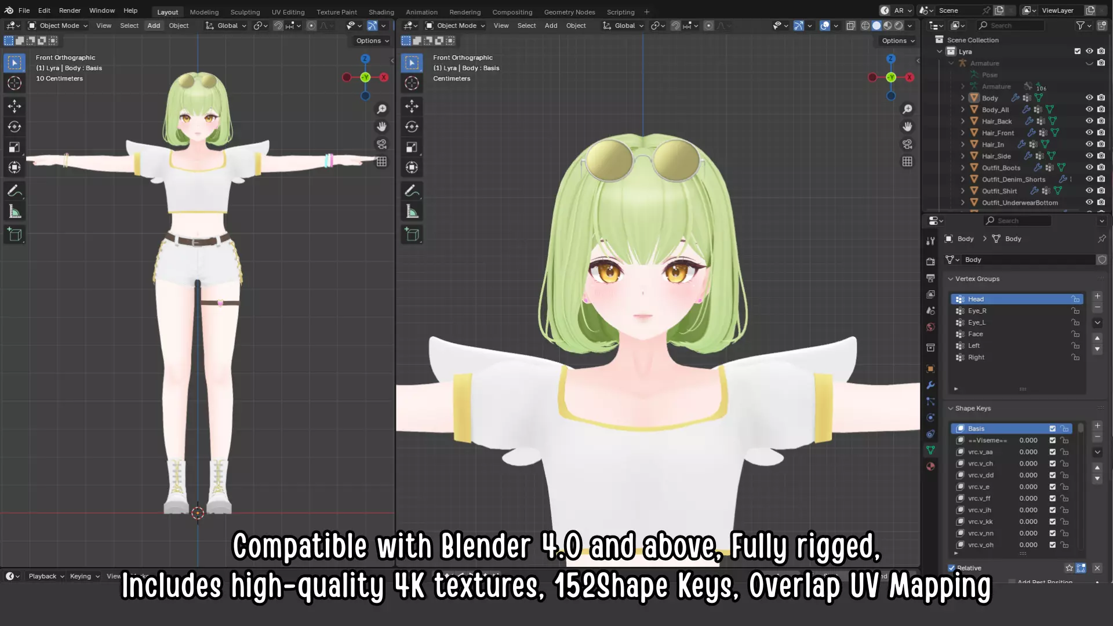Select the Rotate tool in left viewport
This screenshot has height=626, width=1113.
pyautogui.click(x=14, y=126)
